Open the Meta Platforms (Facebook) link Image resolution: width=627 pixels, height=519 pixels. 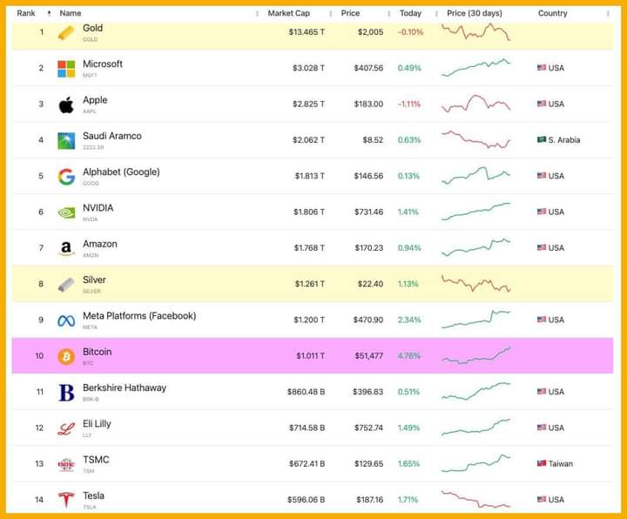(x=139, y=316)
